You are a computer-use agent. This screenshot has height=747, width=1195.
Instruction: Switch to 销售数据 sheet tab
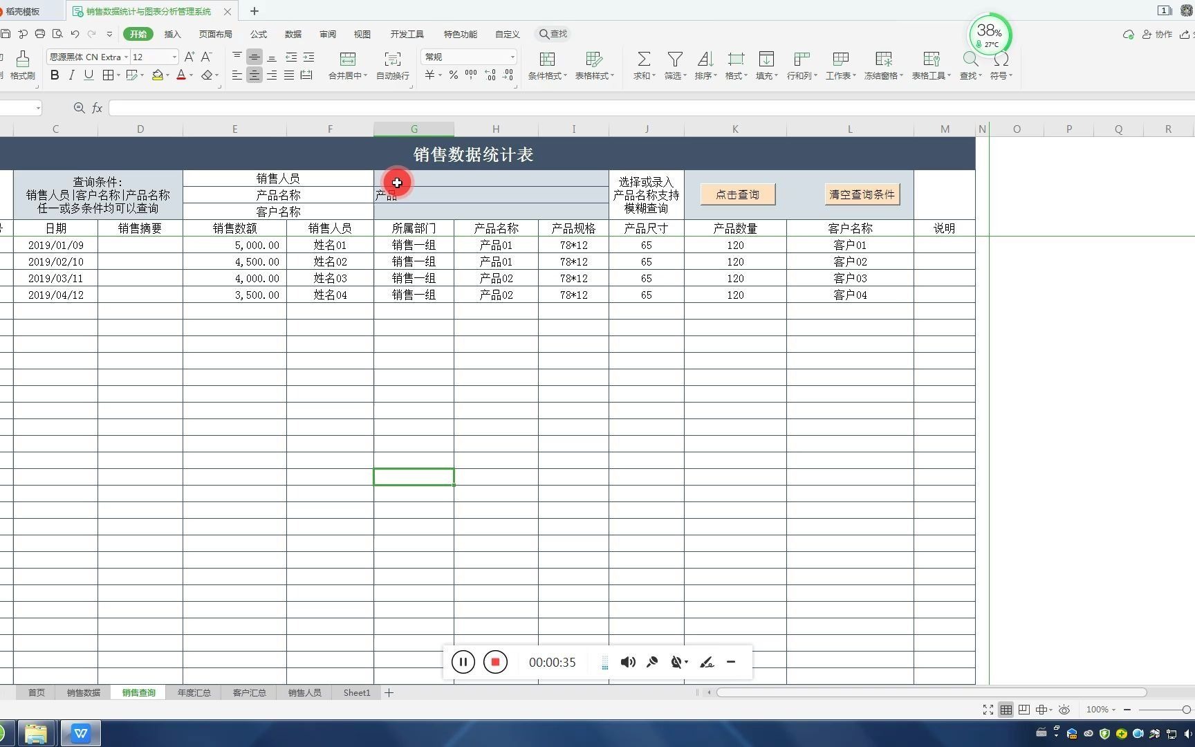coord(83,692)
